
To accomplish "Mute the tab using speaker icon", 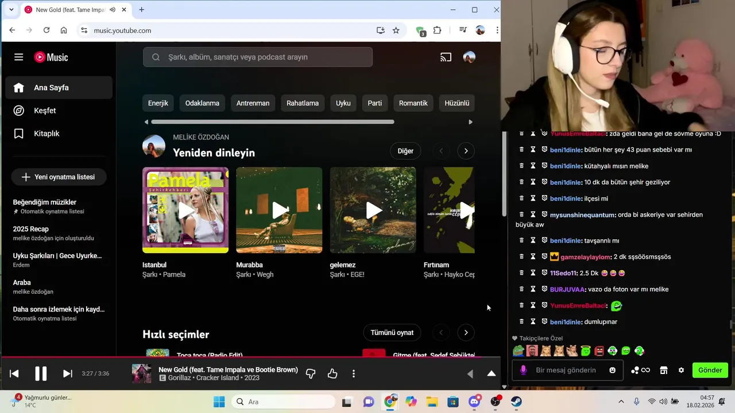I will pyautogui.click(x=112, y=10).
